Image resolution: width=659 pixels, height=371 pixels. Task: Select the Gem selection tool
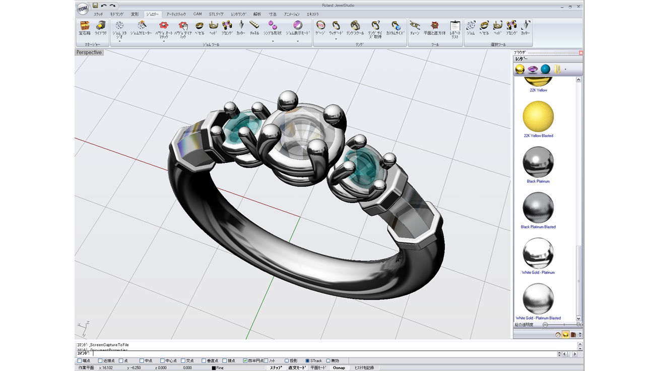(470, 29)
